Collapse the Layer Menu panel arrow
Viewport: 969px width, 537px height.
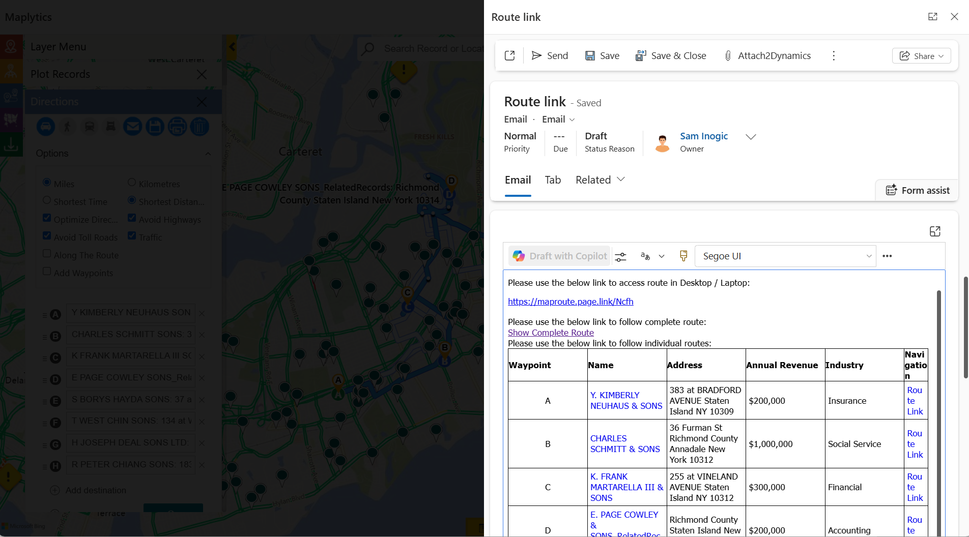tap(232, 47)
